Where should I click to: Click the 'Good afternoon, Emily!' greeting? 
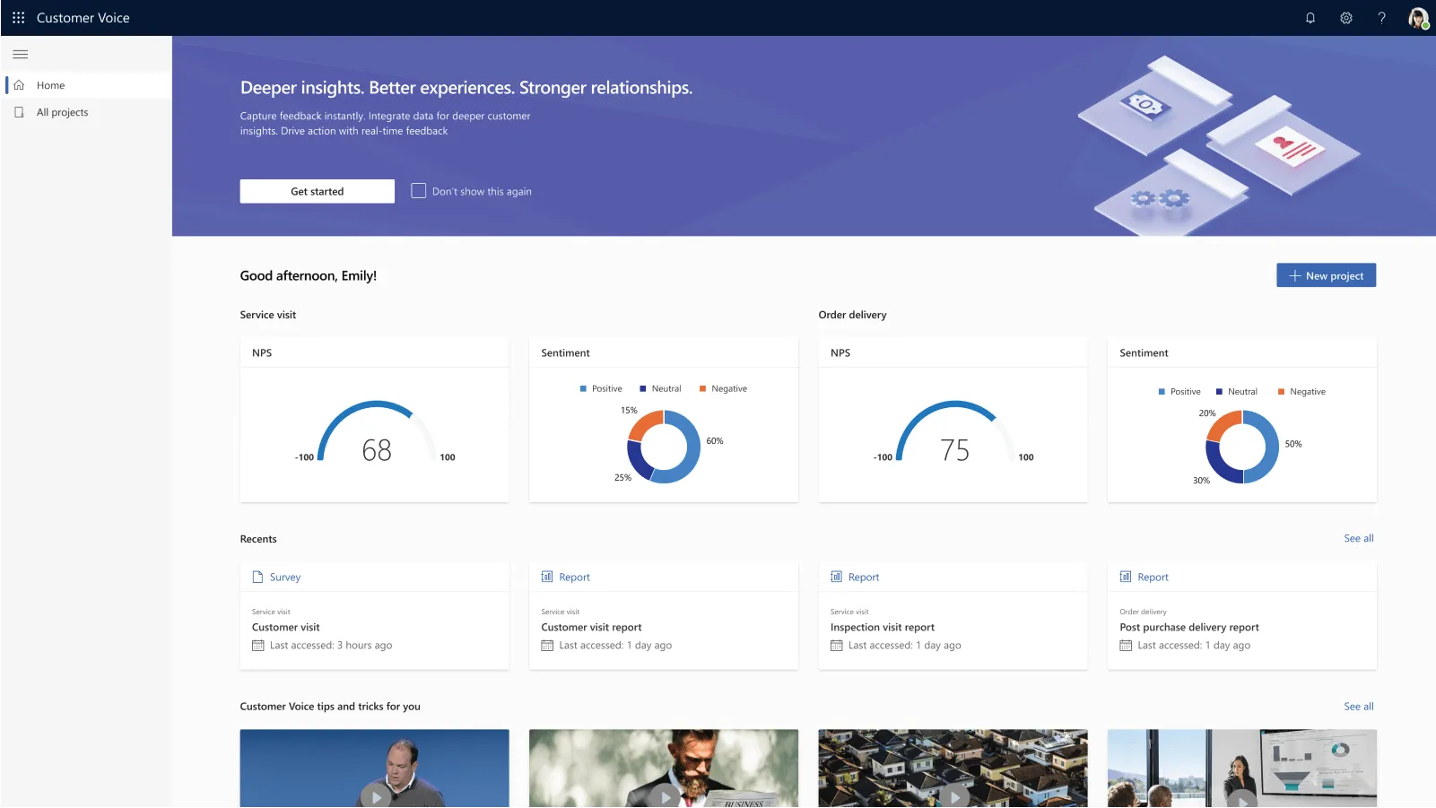pos(309,276)
